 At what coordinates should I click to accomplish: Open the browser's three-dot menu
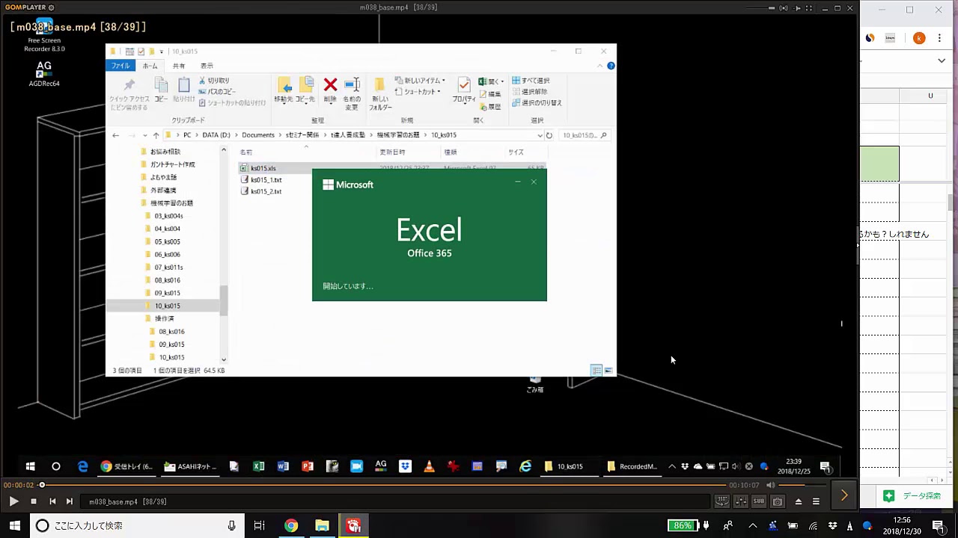(941, 38)
